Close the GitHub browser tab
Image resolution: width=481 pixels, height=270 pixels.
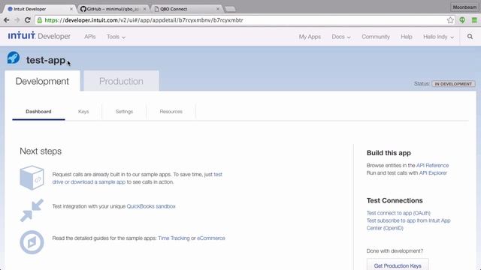pyautogui.click(x=144, y=9)
